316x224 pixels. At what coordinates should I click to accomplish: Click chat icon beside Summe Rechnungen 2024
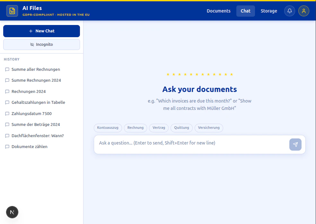(7, 80)
